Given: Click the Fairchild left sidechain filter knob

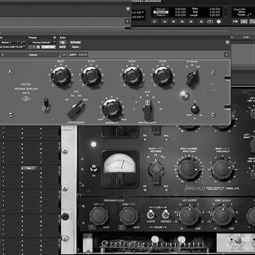Looking at the screenshot, I should (99, 215).
